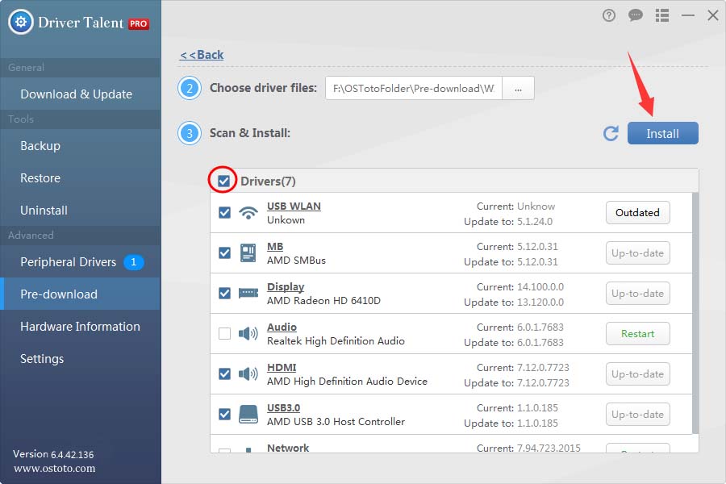
Task: Click the Display graphics card icon
Action: click(x=248, y=293)
